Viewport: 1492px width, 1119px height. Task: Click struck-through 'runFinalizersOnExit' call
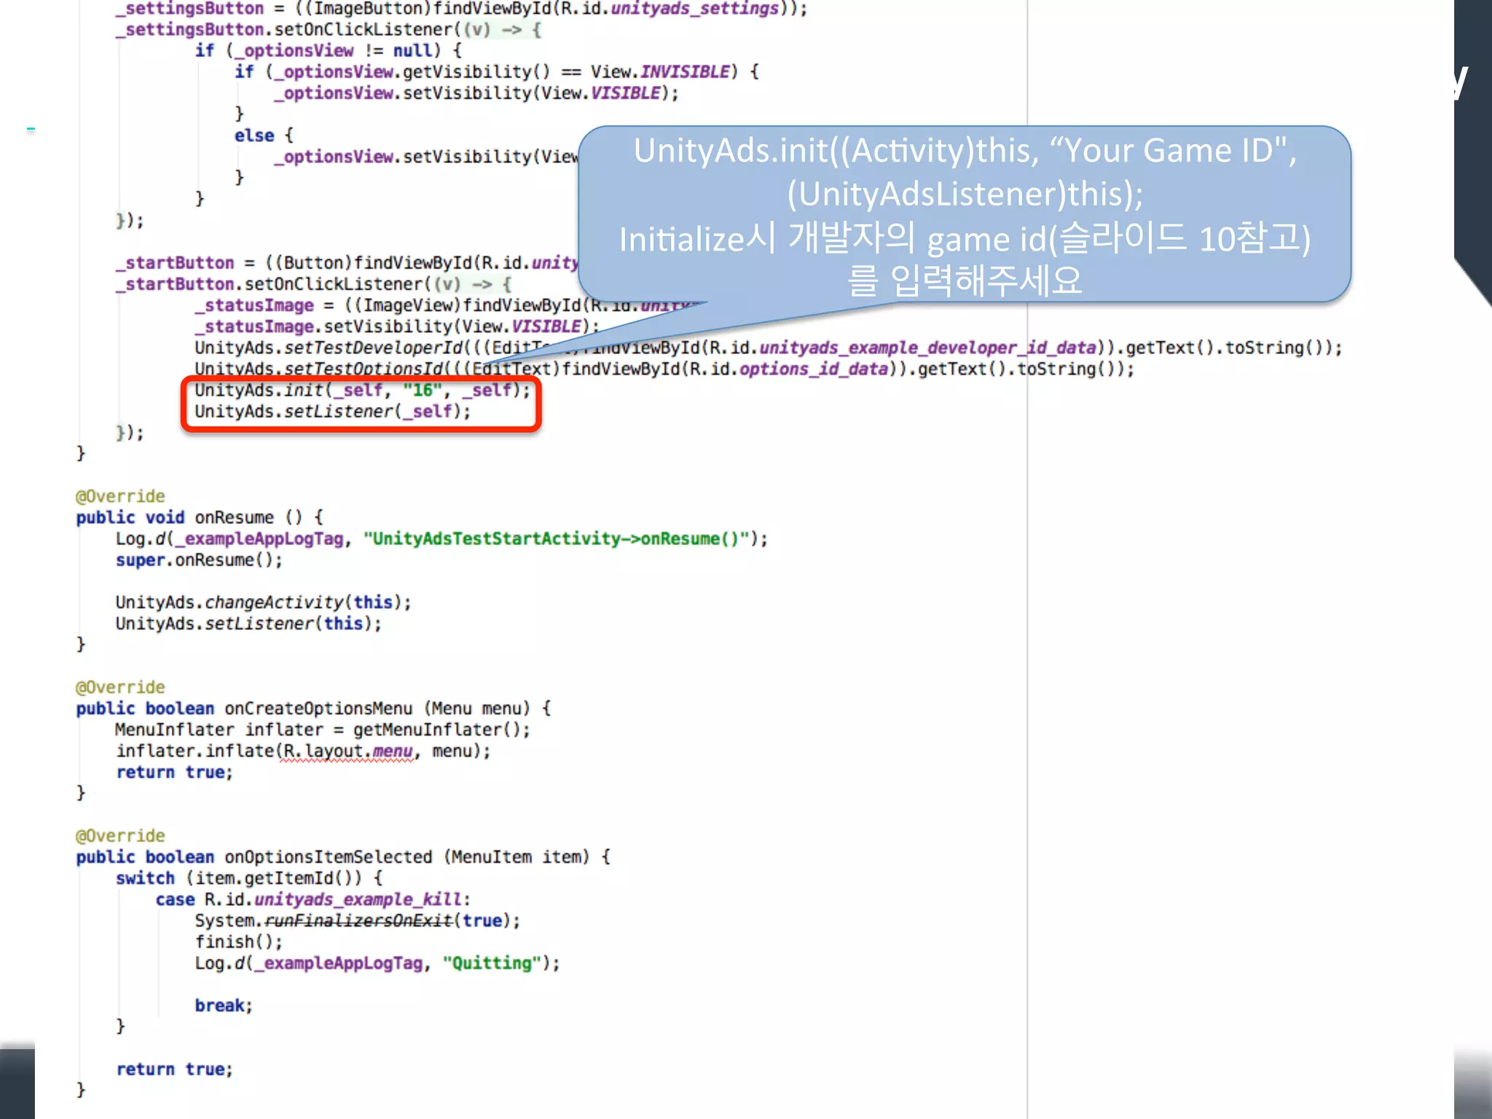click(x=358, y=921)
